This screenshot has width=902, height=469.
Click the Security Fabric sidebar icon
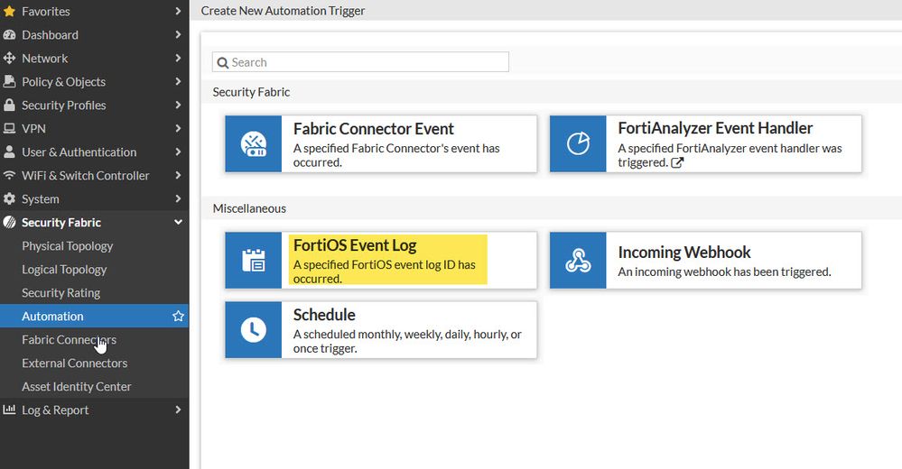10,223
